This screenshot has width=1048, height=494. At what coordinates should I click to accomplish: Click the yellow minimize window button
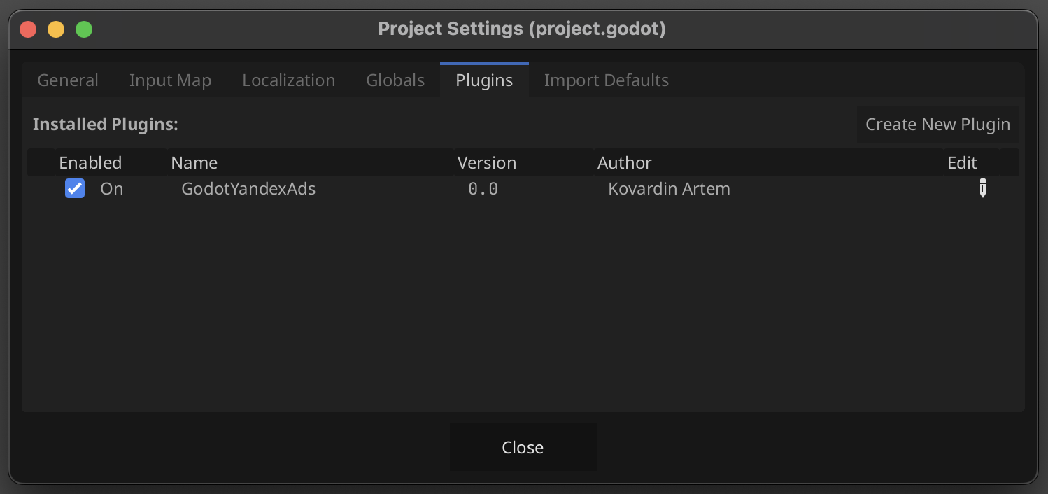tap(56, 29)
